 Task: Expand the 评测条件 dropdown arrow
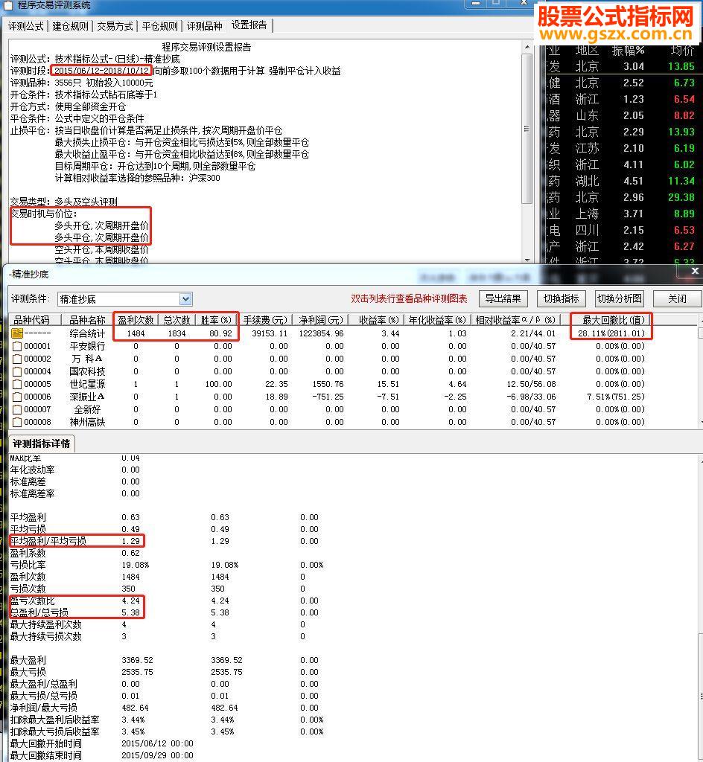tap(185, 299)
